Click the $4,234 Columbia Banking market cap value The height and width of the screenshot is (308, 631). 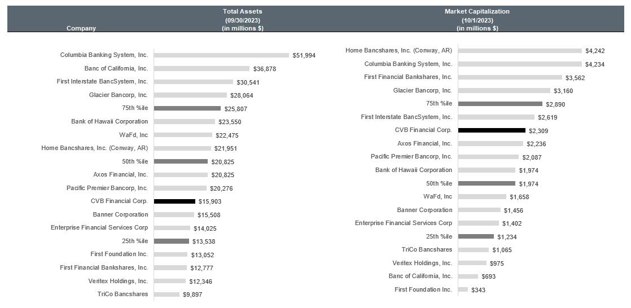coord(595,64)
